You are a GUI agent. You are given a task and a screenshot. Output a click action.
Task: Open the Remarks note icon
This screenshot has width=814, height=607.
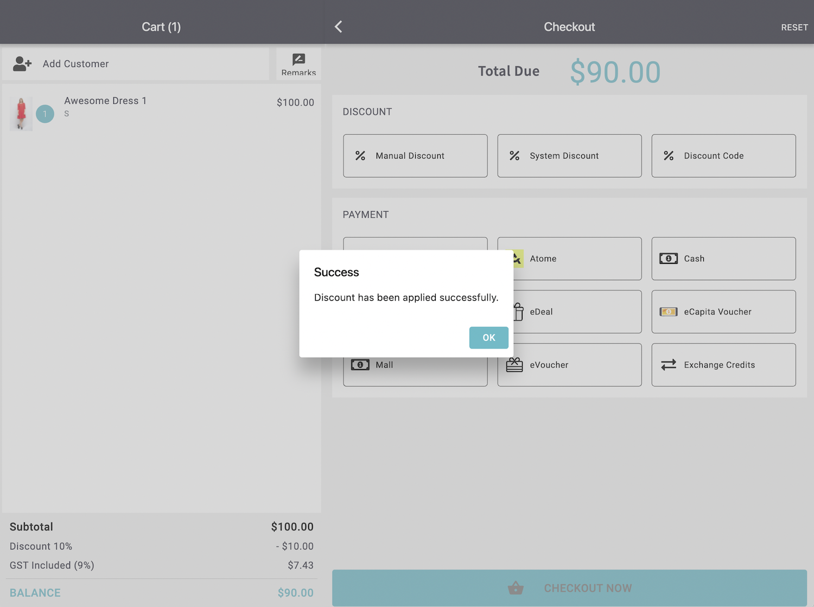coord(298,60)
